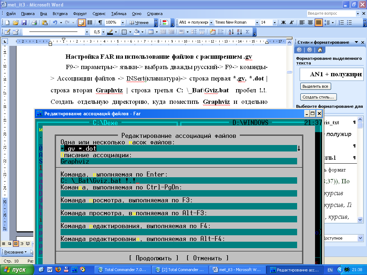The height and width of the screenshot is (275, 367).
Task: Undo the last action in Word
Action: click(x=55, y=23)
